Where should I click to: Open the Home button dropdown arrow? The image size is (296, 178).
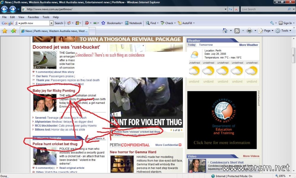click(x=231, y=31)
